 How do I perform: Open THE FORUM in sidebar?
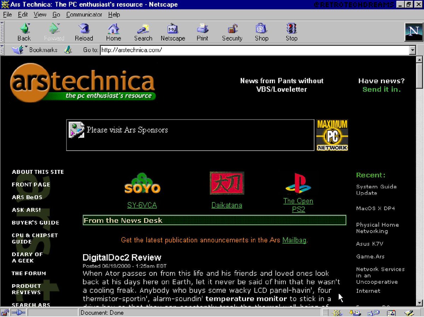point(29,273)
